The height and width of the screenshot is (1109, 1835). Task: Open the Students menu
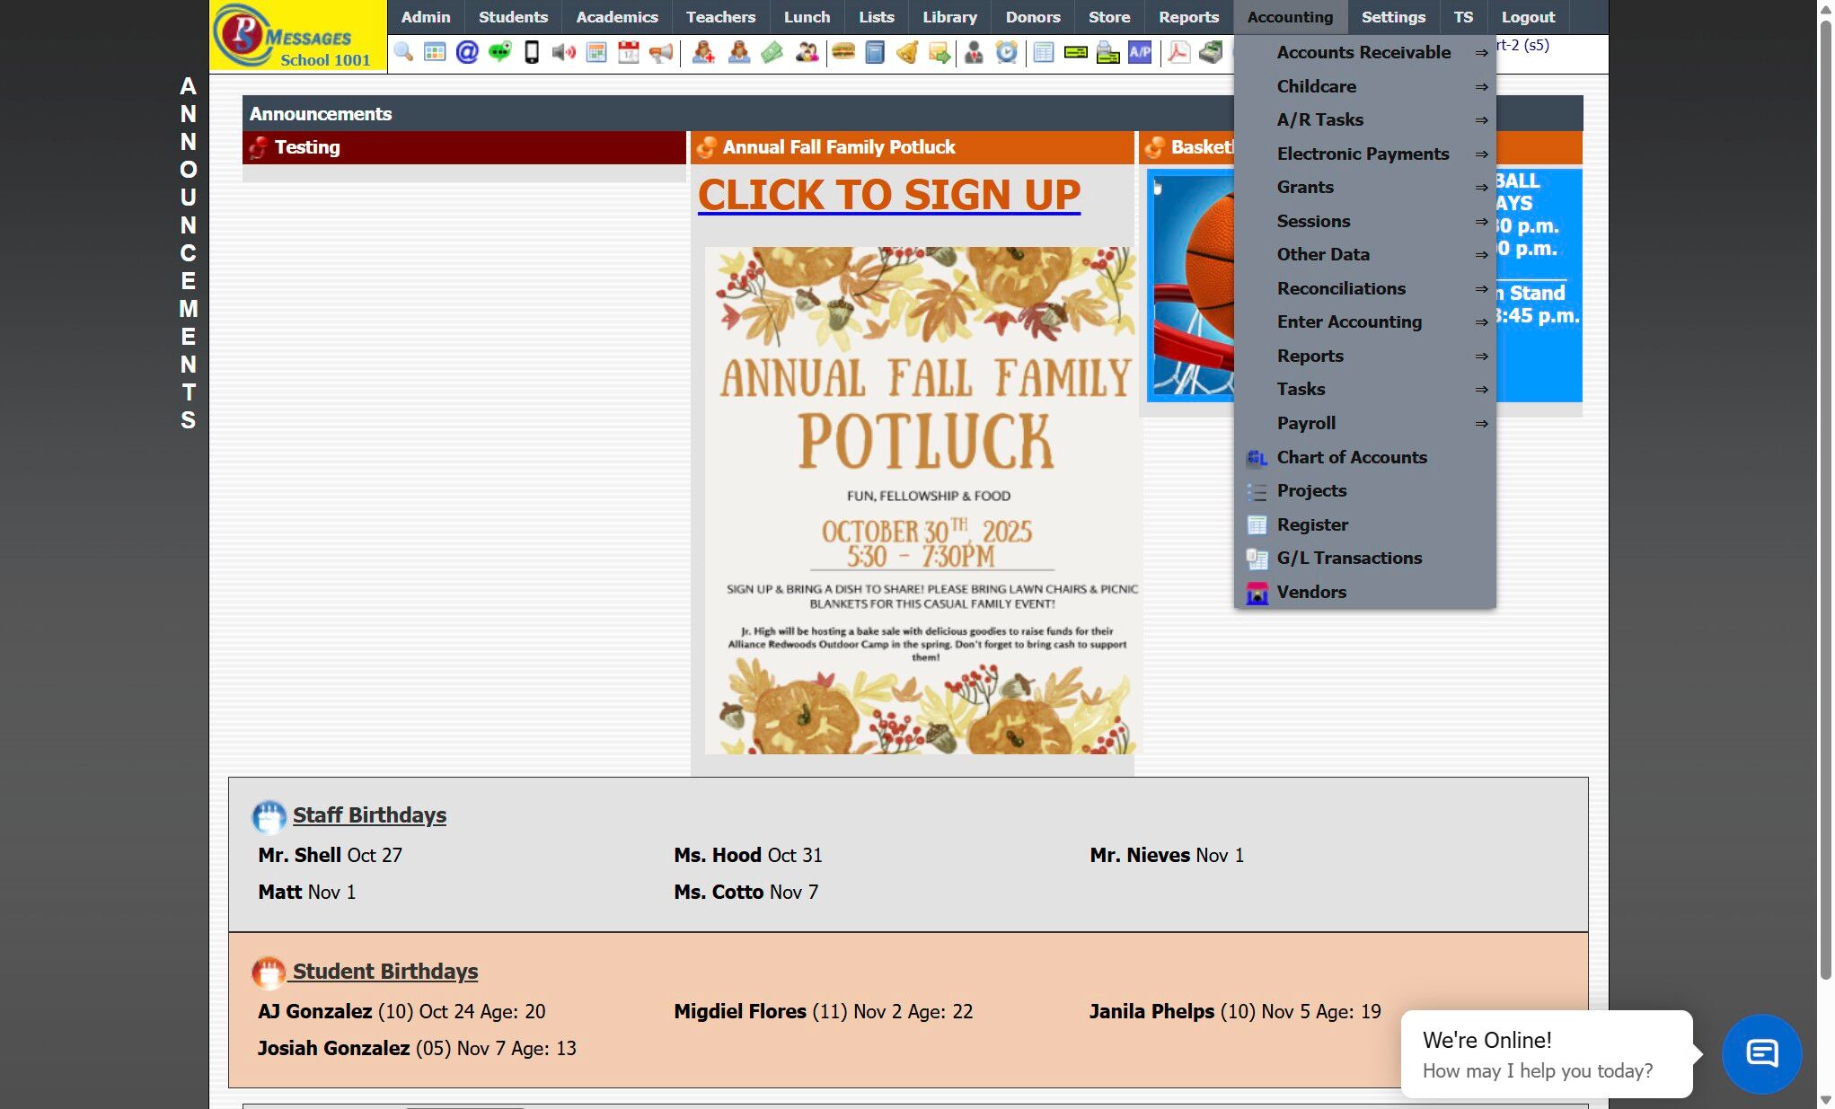pyautogui.click(x=512, y=17)
